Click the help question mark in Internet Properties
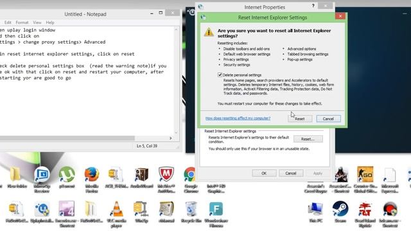Screen dimensions: 411x231 (x=313, y=6)
